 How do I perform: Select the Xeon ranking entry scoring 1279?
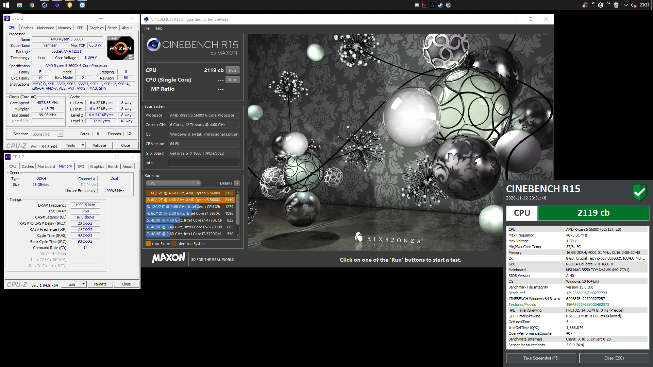190,207
